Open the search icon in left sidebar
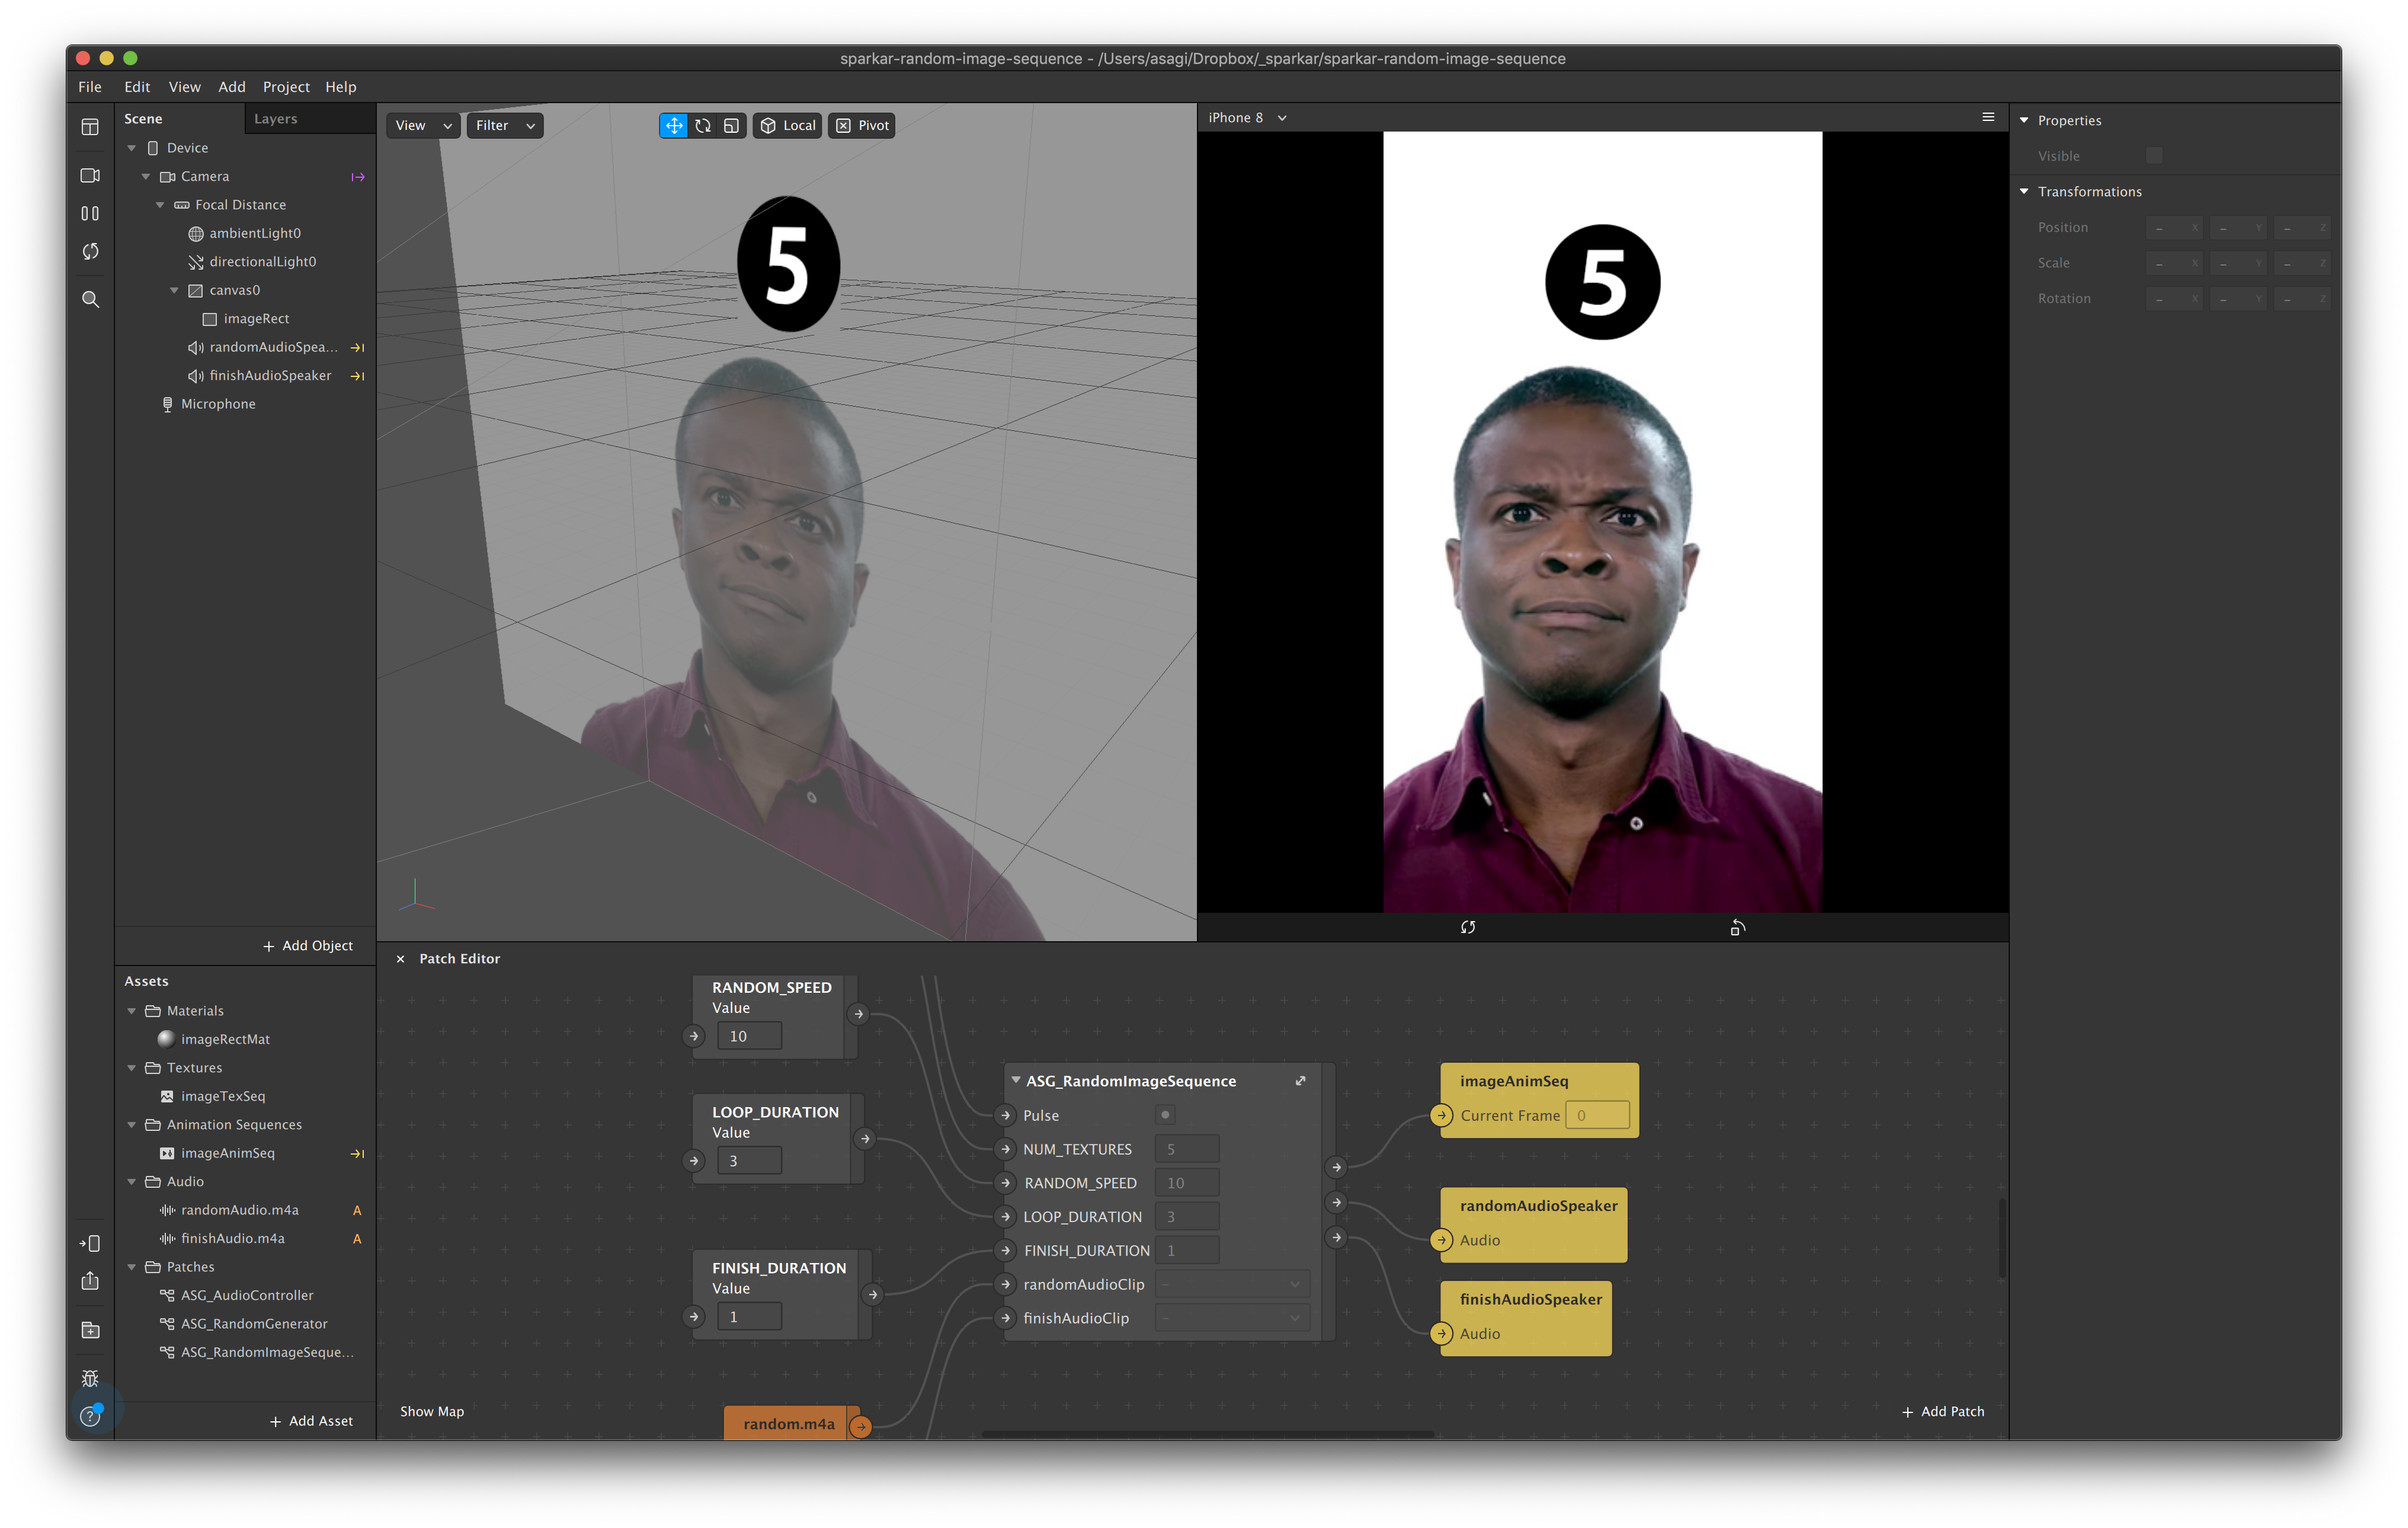This screenshot has width=2408, height=1528. 90,299
